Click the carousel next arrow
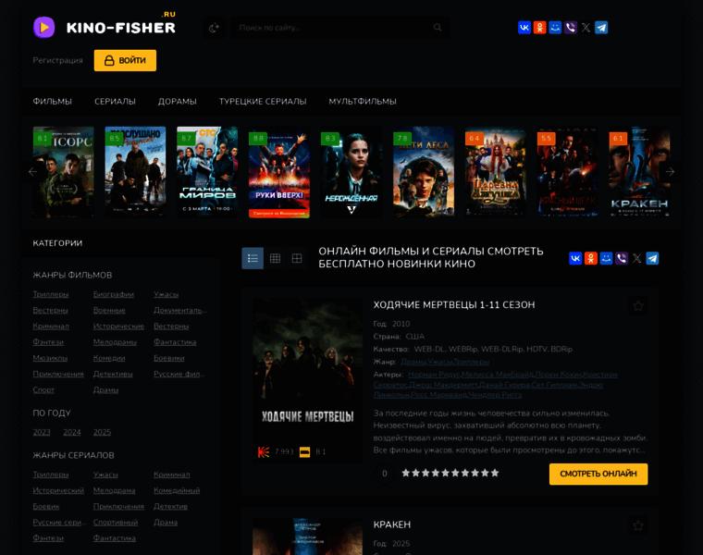 tap(670, 172)
